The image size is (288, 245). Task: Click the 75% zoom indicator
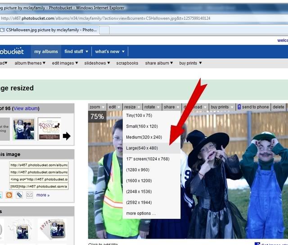click(x=97, y=116)
